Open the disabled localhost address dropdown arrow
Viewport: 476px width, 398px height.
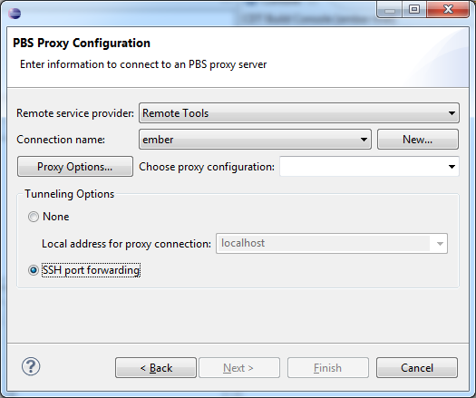click(440, 244)
